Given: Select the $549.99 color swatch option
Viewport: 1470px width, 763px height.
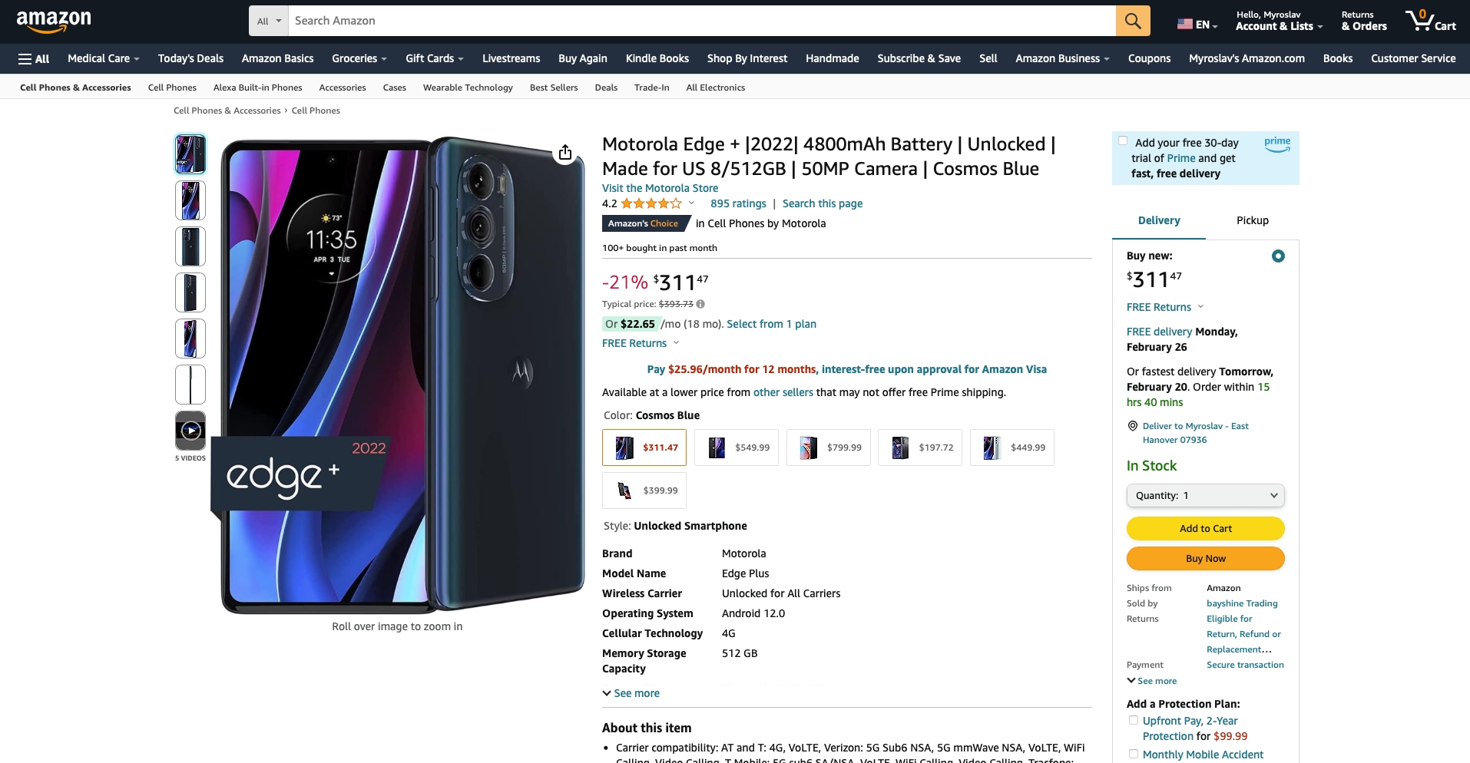Looking at the screenshot, I should (737, 448).
